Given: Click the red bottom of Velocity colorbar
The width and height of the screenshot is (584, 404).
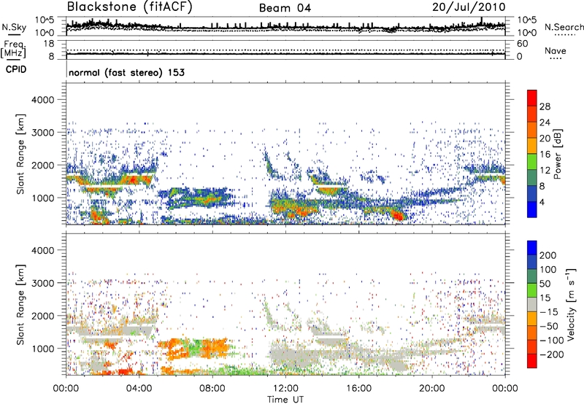Looking at the screenshot, I should pos(532,361).
